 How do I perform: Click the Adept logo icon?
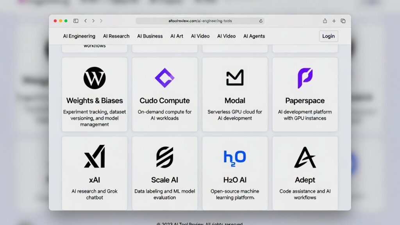pyautogui.click(x=305, y=157)
